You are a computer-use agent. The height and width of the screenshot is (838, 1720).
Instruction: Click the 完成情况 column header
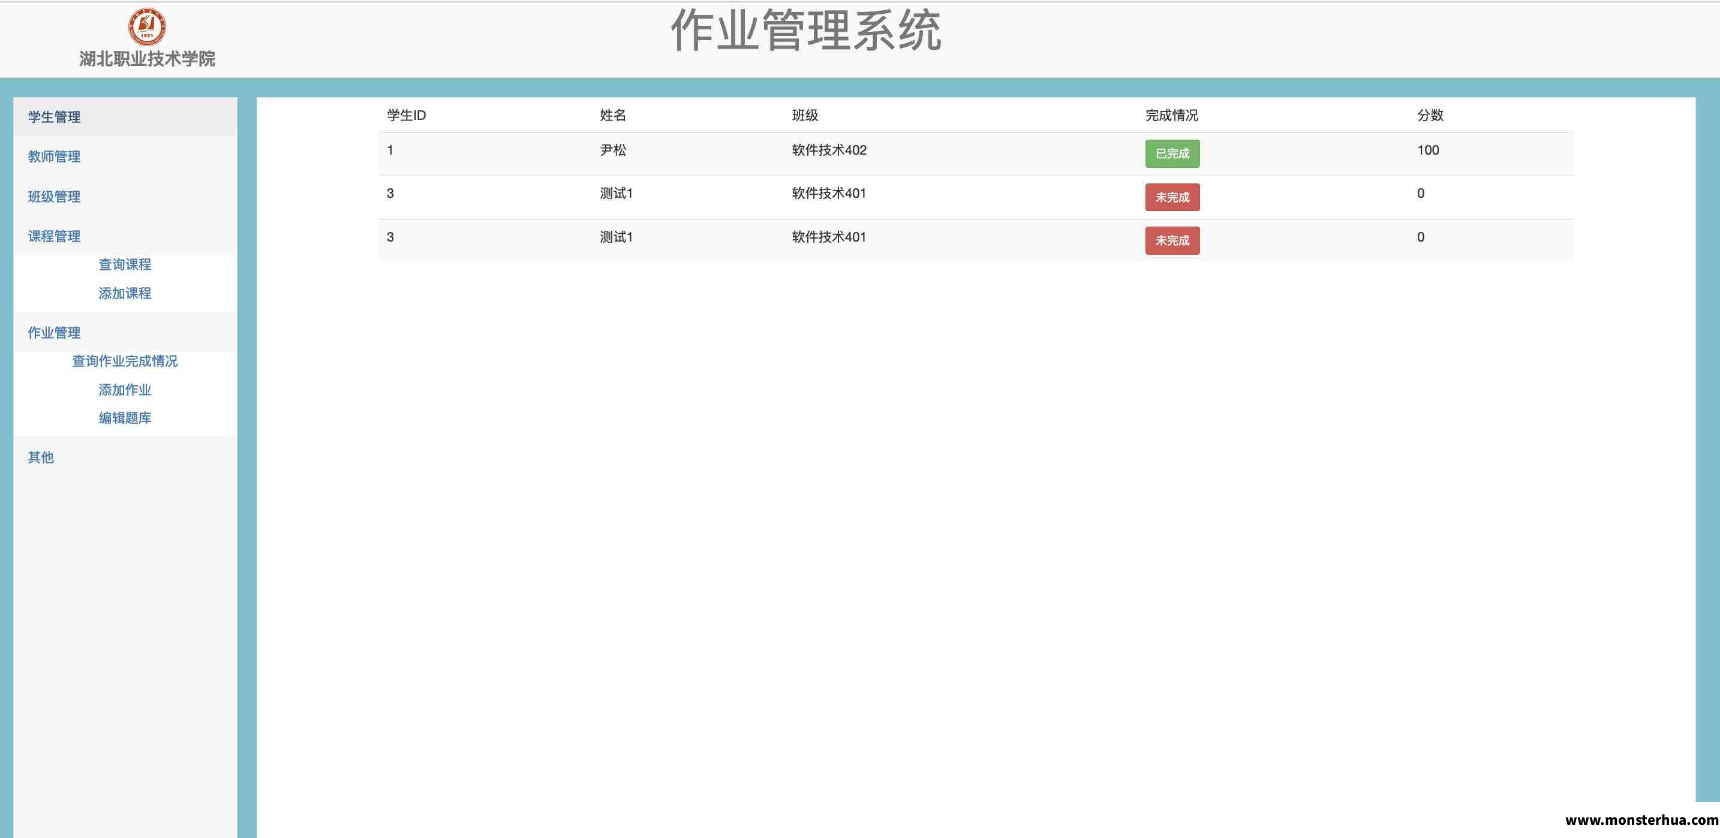click(1171, 114)
